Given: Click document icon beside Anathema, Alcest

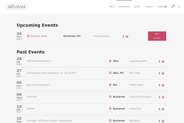Looking at the screenshot, I should (x=28, y=36).
